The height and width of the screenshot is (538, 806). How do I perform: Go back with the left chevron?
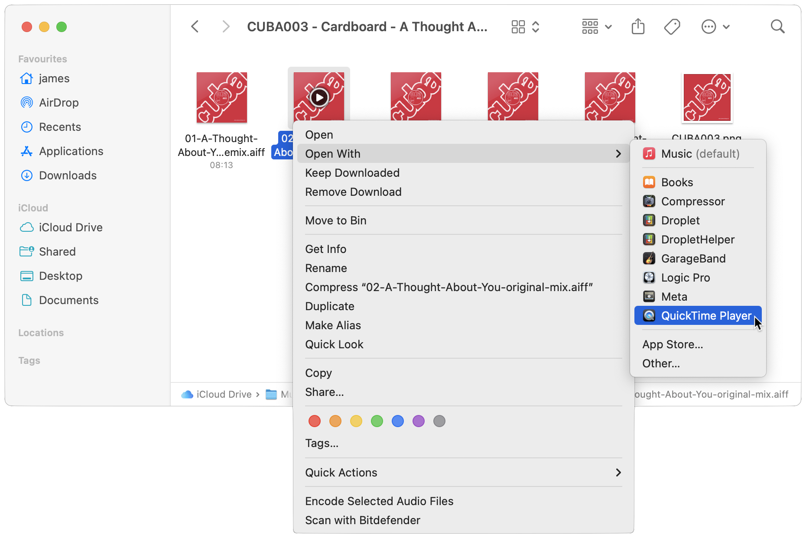click(x=195, y=27)
